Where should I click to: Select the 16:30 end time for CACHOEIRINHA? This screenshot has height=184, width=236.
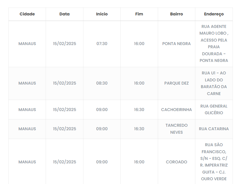click(139, 110)
